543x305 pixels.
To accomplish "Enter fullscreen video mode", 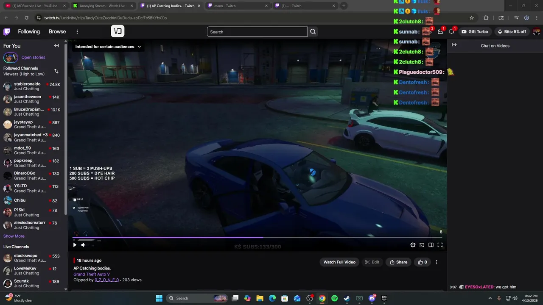I will click(440, 245).
